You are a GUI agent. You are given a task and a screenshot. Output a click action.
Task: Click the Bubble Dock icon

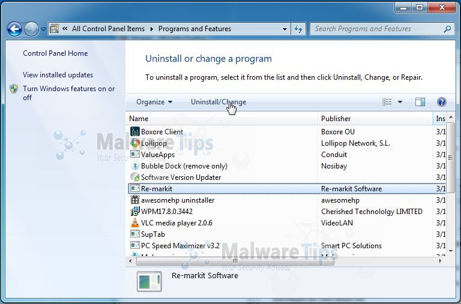pyautogui.click(x=135, y=166)
